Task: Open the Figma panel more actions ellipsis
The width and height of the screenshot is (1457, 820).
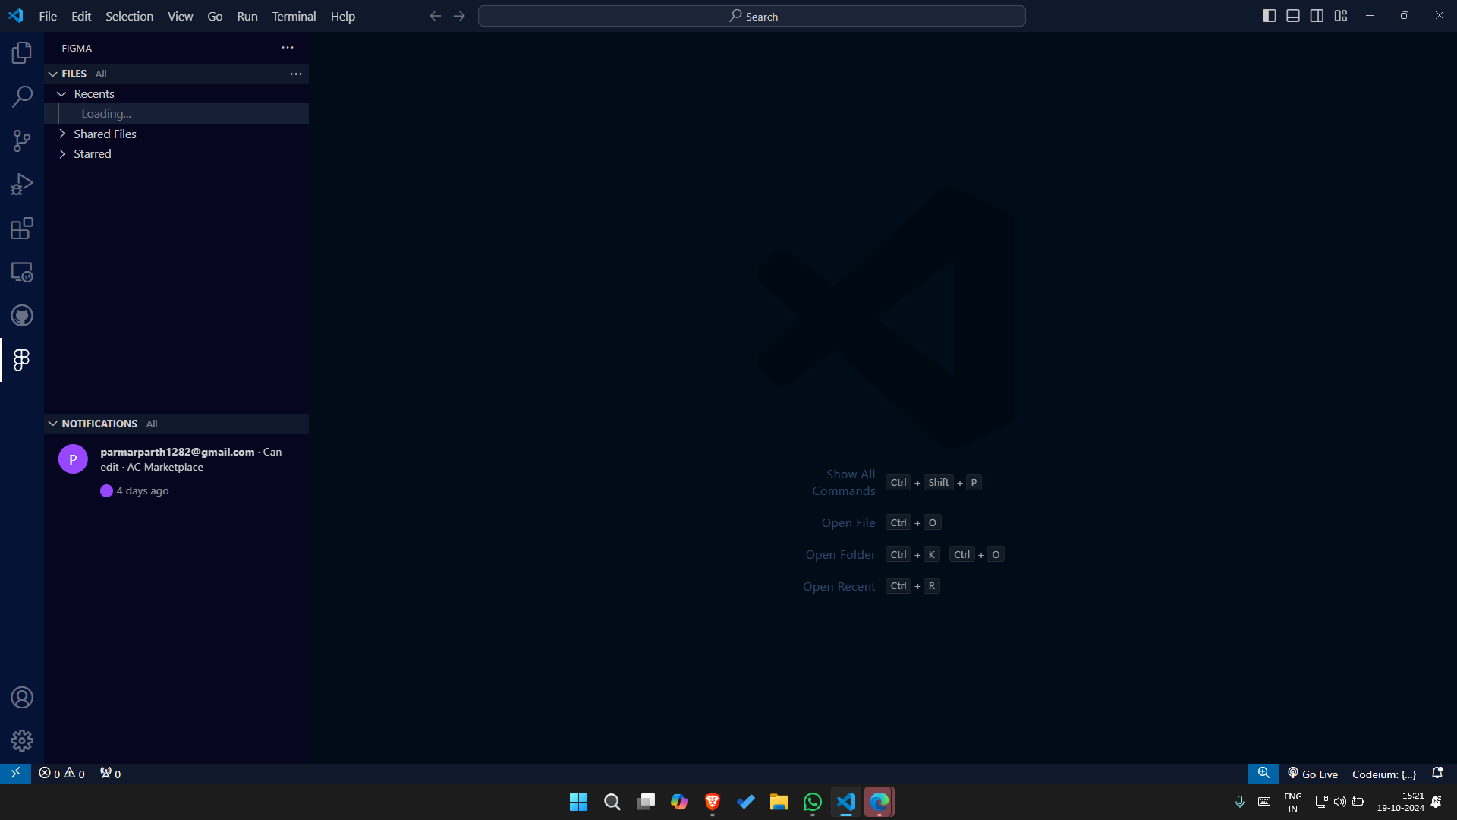Action: tap(288, 47)
